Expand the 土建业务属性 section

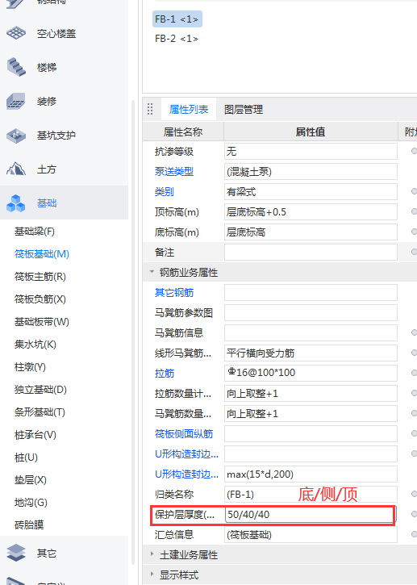point(152,554)
